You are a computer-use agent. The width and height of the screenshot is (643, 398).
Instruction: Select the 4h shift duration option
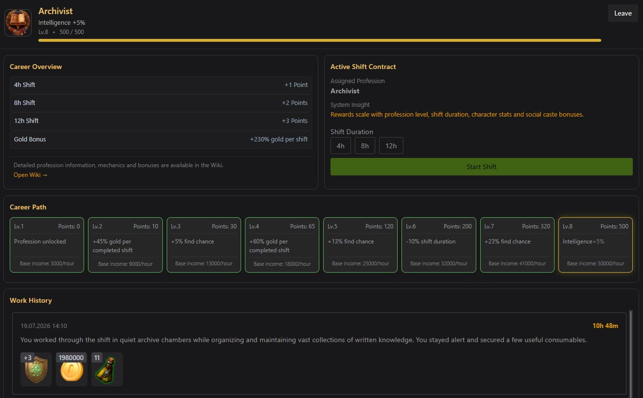341,146
